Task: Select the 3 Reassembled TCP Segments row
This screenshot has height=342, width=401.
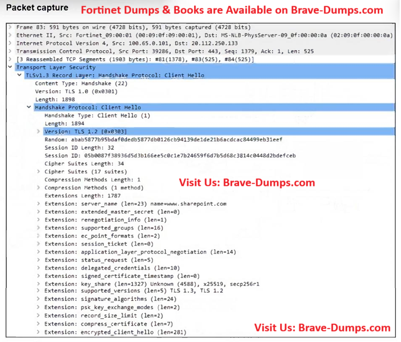Action: pos(135,60)
